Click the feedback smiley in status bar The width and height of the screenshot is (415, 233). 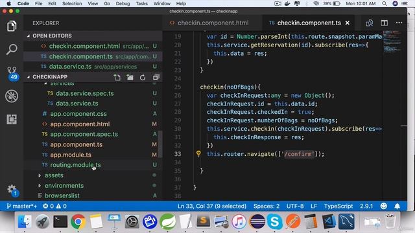tap(383, 206)
